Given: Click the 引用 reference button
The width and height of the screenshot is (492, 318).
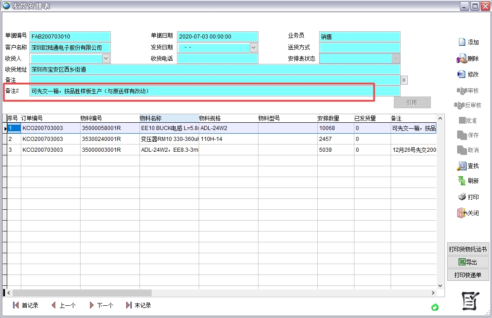Looking at the screenshot, I should tap(412, 102).
